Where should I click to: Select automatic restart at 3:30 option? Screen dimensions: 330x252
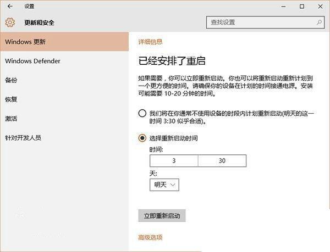142,113
